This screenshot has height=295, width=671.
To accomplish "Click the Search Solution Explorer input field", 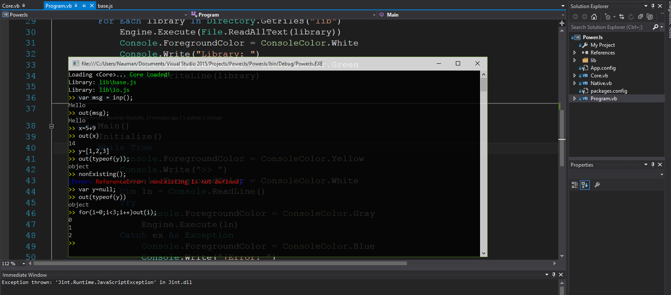I will [x=611, y=27].
